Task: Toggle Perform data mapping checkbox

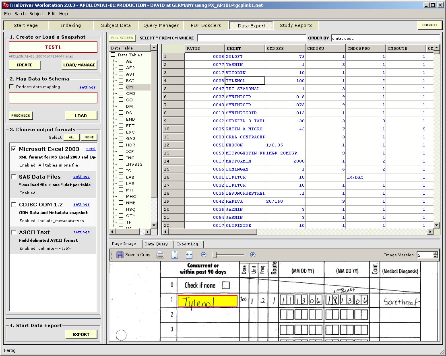Action: 12,87
